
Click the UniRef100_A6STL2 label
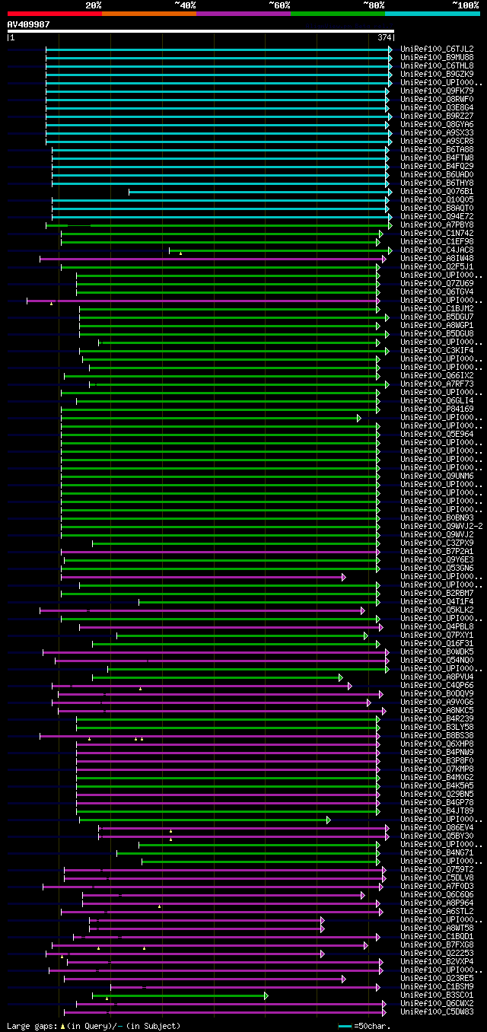coord(437,911)
